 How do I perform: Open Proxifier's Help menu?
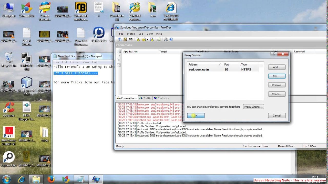coord(159,34)
